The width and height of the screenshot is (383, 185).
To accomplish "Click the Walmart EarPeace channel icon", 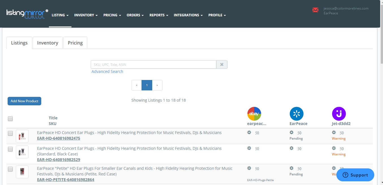I will coord(296,114).
